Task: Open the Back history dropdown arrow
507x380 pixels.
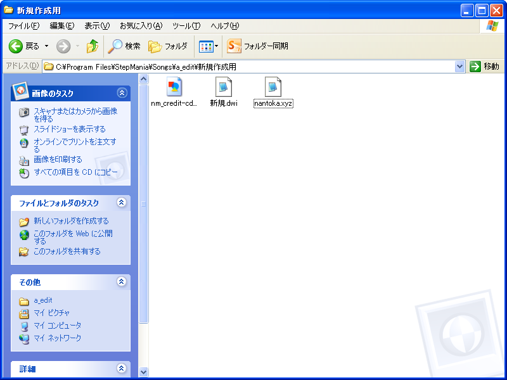Action: (x=46, y=46)
